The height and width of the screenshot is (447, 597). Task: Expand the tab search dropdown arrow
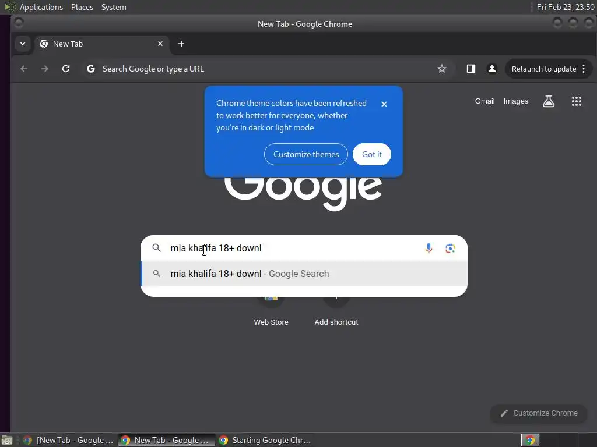(x=23, y=44)
